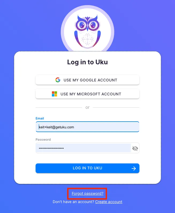Sign in with USE MY GOOGLE ACCOUNT
This screenshot has height=213, width=175.
(x=88, y=80)
